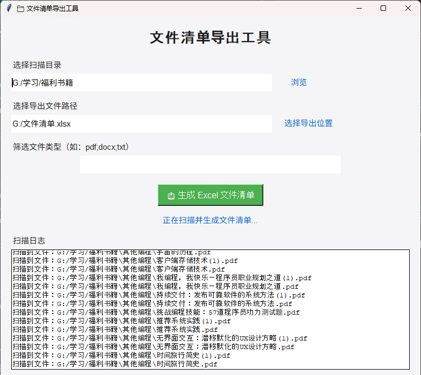Click the 正在扫描并生成文件清单... status text
421x375 pixels.
click(210, 220)
